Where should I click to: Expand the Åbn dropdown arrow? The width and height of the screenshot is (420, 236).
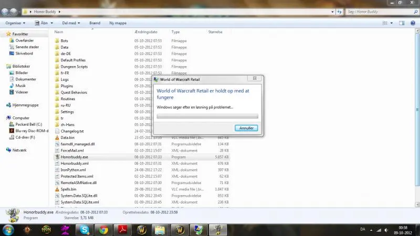click(51, 23)
